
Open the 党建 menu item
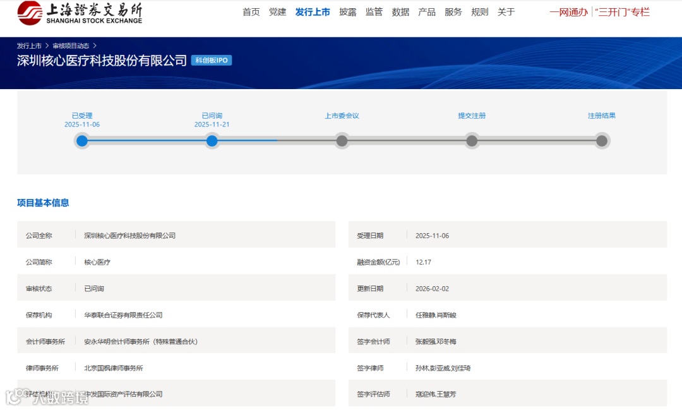277,12
